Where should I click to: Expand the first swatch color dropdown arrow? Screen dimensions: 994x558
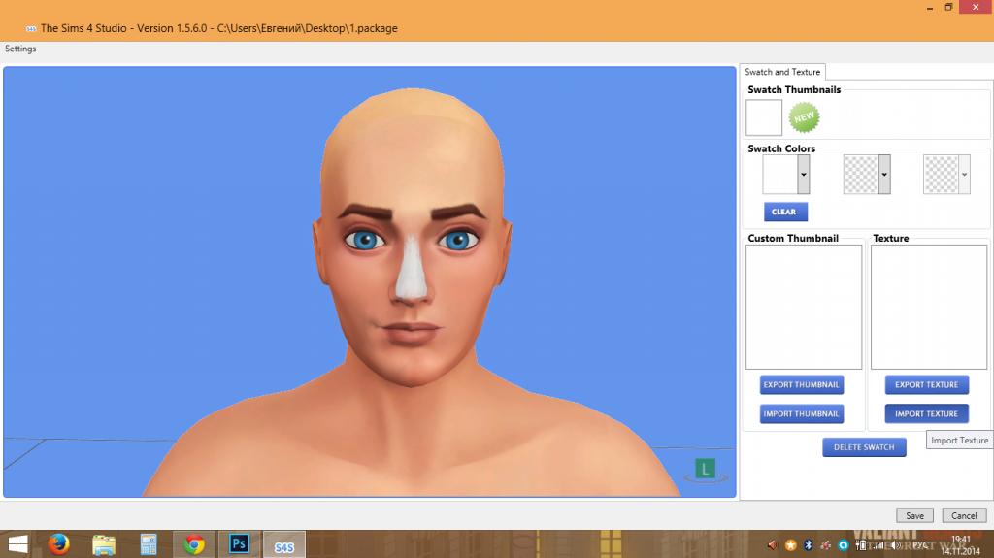coord(804,175)
